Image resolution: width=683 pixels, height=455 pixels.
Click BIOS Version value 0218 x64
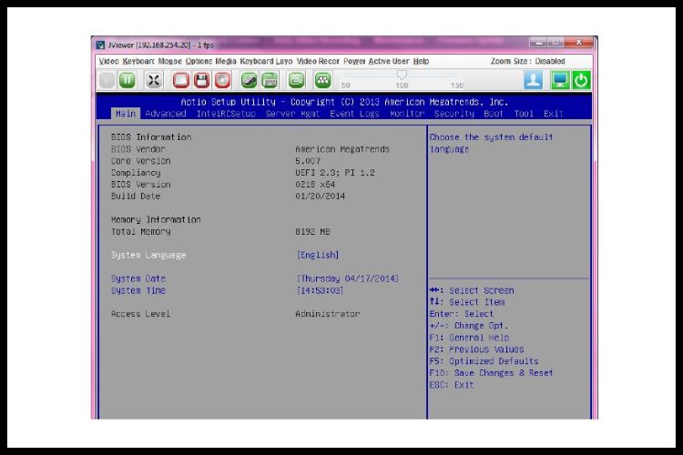315,185
